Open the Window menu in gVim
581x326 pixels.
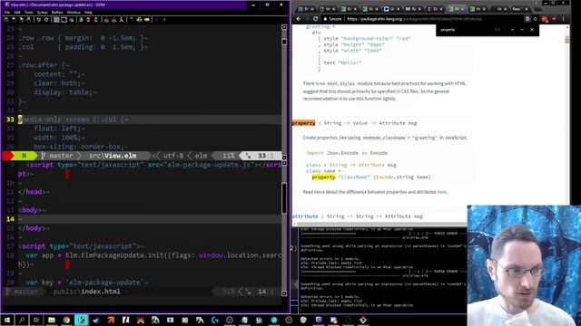coord(74,12)
